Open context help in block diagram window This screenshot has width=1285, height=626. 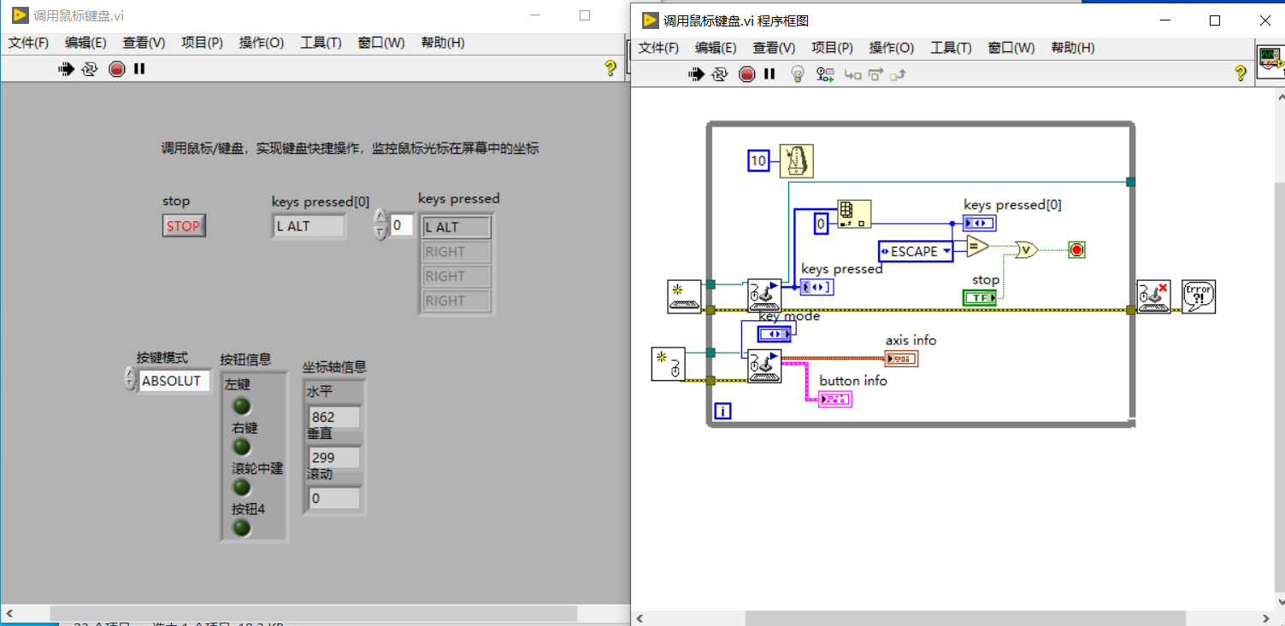(1241, 73)
